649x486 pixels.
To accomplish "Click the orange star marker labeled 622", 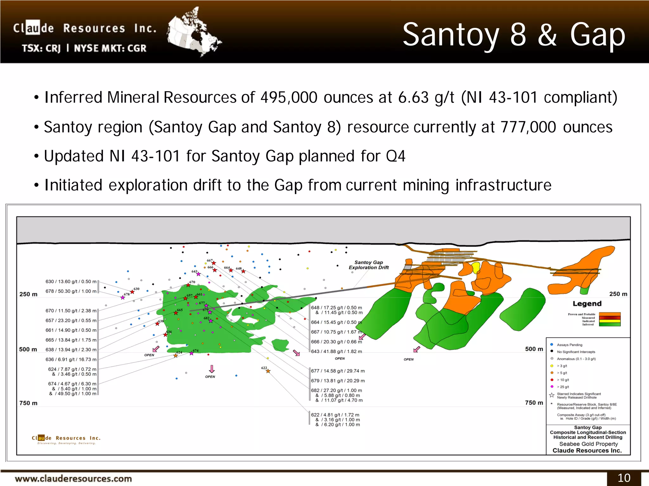I will [268, 371].
